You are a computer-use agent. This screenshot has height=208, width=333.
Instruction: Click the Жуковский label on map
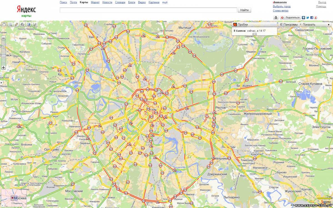[x=293, y=191]
